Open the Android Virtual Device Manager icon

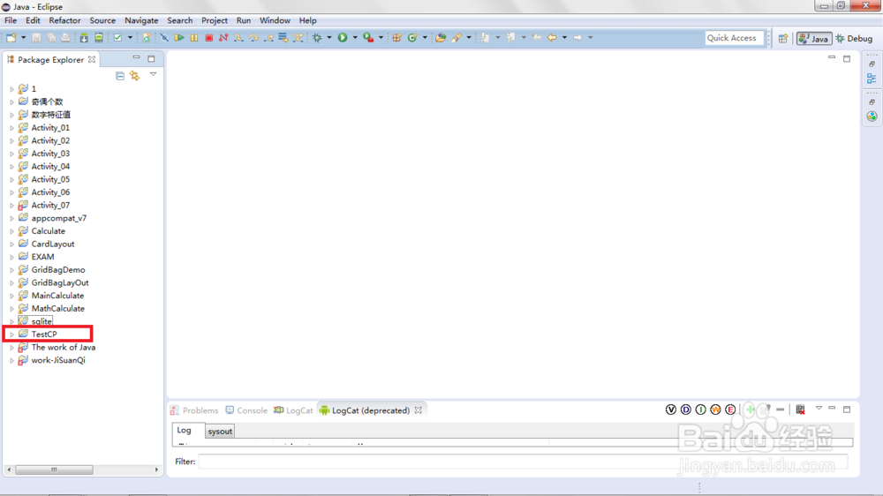(99, 38)
